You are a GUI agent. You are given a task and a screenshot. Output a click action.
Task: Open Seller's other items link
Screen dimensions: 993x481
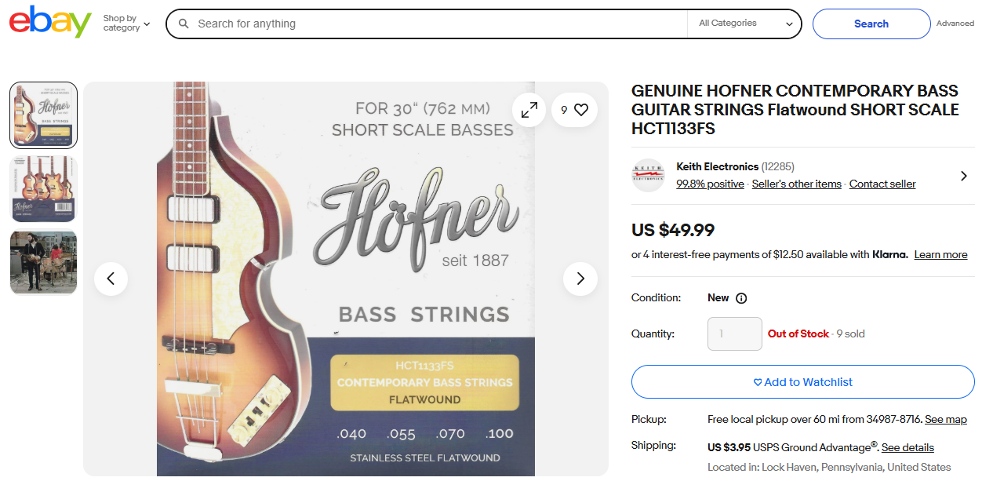796,184
